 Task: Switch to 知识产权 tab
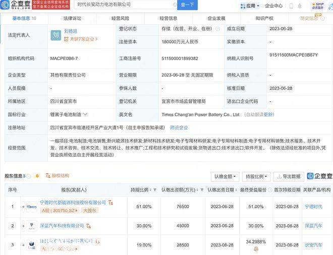(264, 19)
